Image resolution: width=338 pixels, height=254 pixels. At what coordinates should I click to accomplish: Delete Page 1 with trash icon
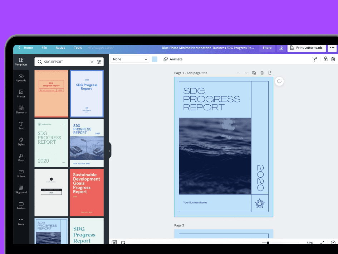point(262,73)
